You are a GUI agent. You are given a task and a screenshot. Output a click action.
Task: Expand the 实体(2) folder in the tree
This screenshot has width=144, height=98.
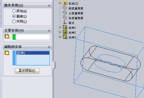click(x=60, y=3)
